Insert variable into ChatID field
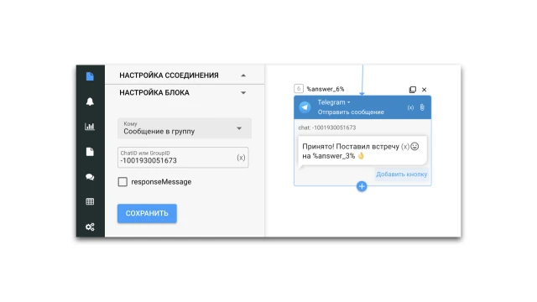This screenshot has width=537, height=302. pyautogui.click(x=241, y=158)
